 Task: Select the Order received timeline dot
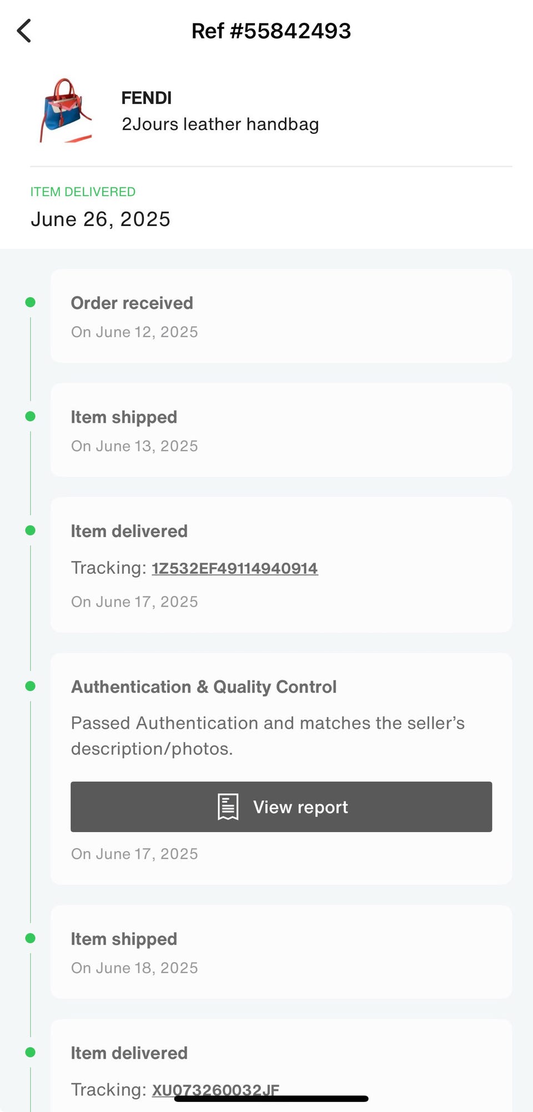coord(31,302)
